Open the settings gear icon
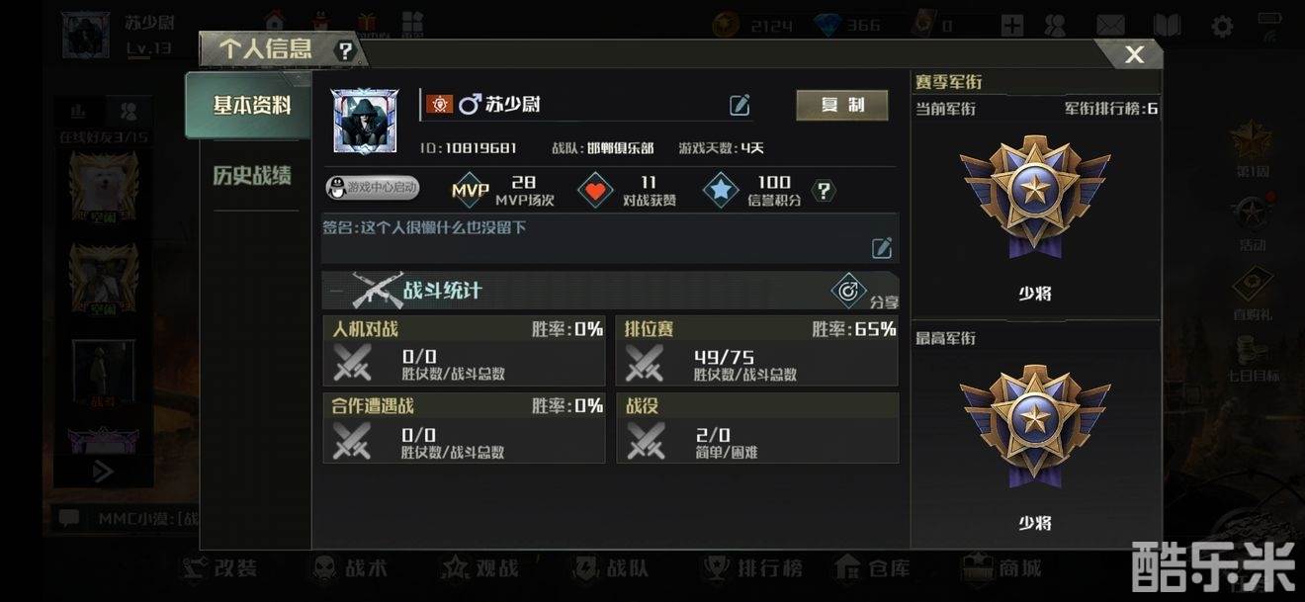The width and height of the screenshot is (1305, 602). [x=1222, y=26]
